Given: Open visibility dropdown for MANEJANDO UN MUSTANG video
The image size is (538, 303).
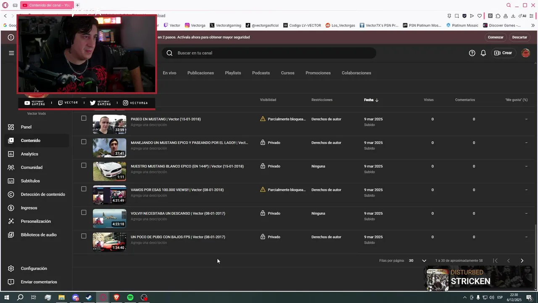Looking at the screenshot, I should pyautogui.click(x=270, y=143).
